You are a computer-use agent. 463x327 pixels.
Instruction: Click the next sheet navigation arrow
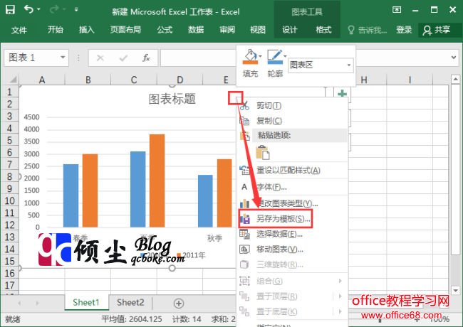point(37,303)
